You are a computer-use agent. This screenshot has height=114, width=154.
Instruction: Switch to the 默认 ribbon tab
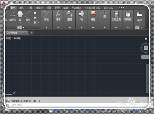pyautogui.click(x=13, y=8)
